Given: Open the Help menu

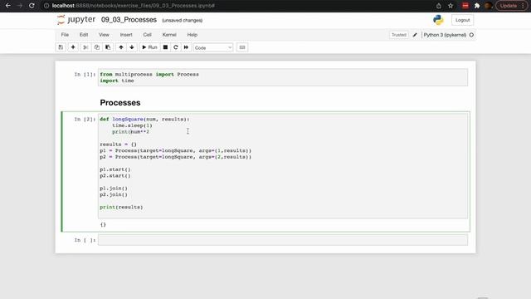Looking at the screenshot, I should 192,35.
